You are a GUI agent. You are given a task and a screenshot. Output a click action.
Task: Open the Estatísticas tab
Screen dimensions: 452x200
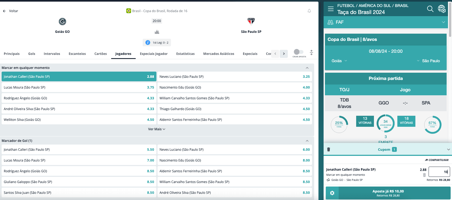tap(185, 54)
